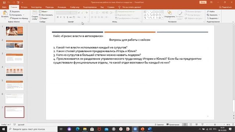Screen dimensions: 235x132
Task: Click the Share (Поделиться) button
Action: coord(225,7)
